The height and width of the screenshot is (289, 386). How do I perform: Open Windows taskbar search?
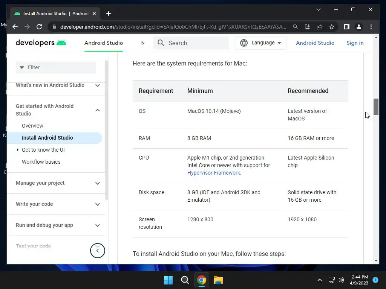185,280
